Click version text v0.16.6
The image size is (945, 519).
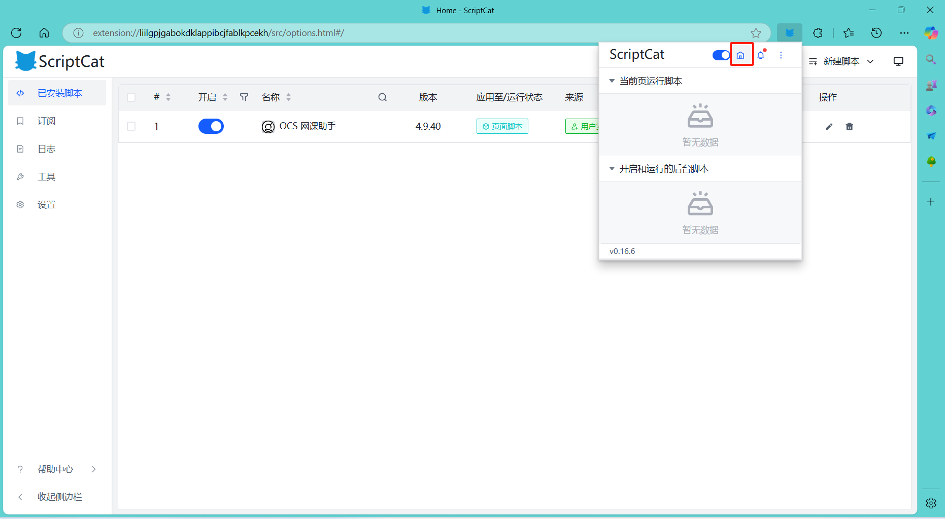(x=622, y=251)
